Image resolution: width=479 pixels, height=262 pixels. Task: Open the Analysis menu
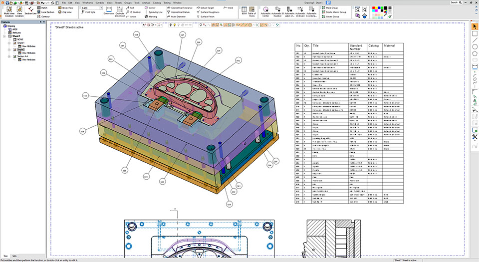tap(146, 3)
